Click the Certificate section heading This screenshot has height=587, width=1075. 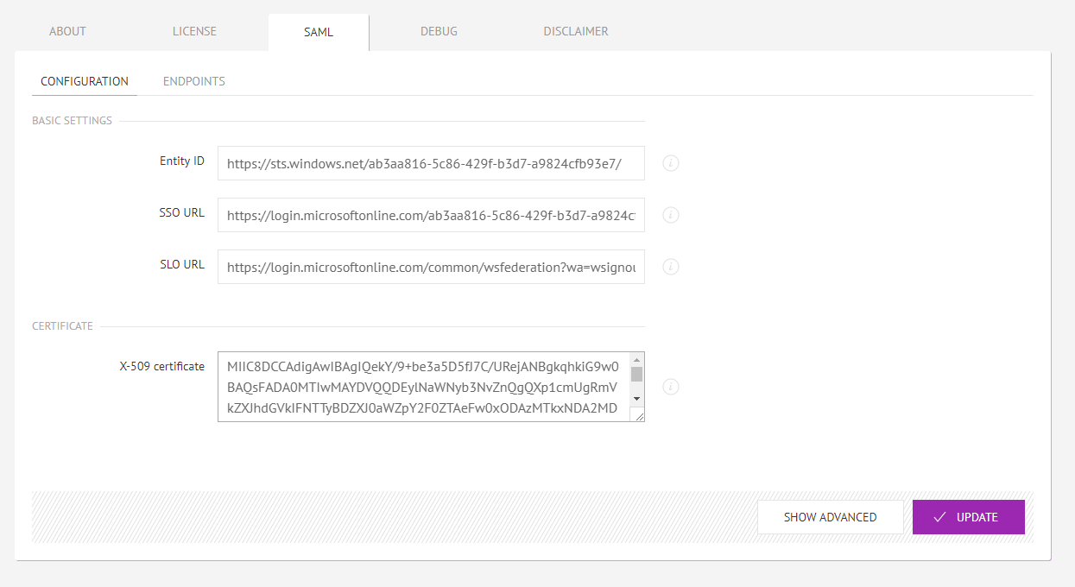click(62, 326)
